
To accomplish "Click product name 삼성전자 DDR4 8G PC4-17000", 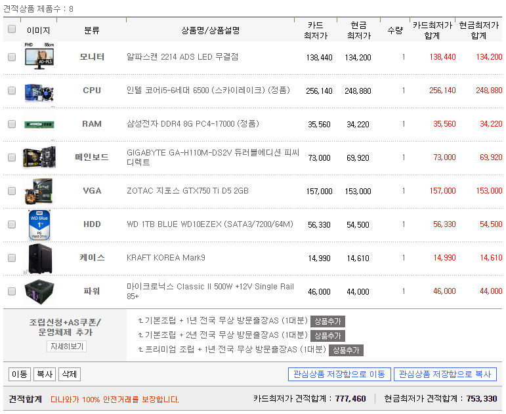I will [x=193, y=124].
